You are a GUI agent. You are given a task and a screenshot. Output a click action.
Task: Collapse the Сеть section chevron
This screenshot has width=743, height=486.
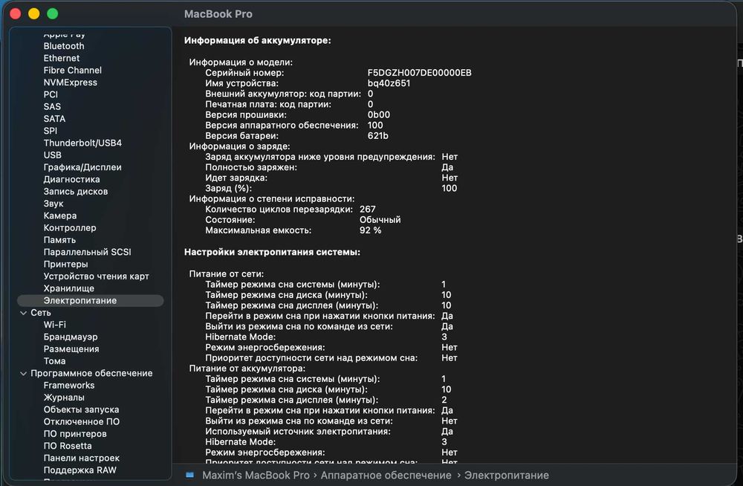[x=23, y=313]
